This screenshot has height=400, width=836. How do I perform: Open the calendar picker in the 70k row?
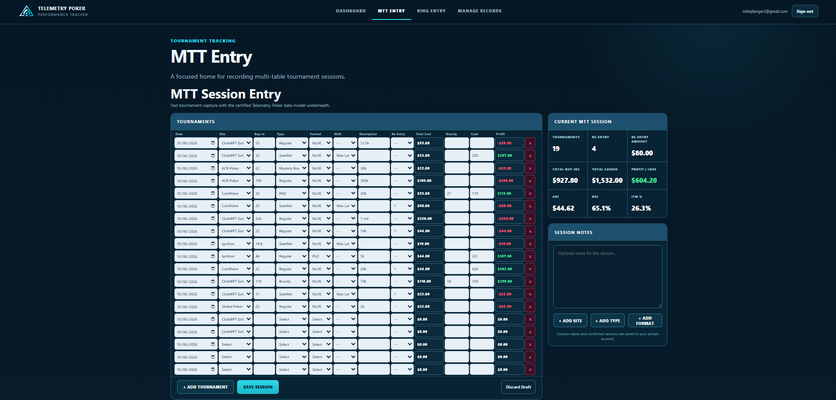click(213, 281)
